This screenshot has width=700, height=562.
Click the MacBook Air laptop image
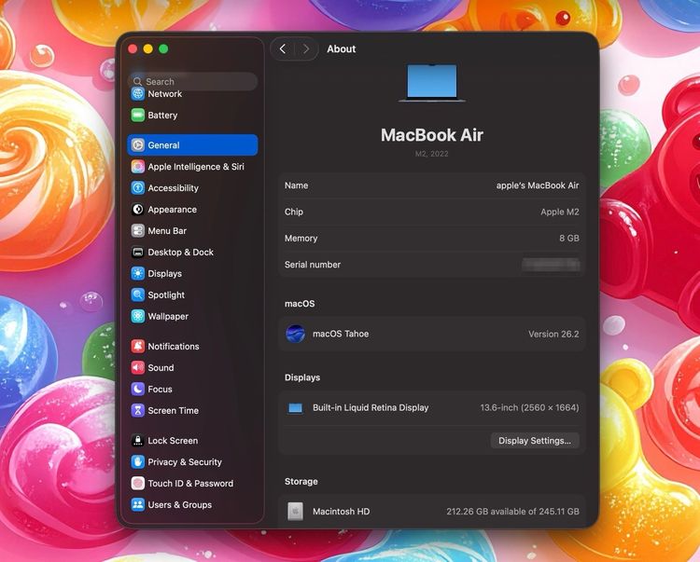coord(432,83)
